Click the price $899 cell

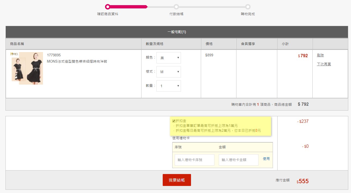coord(209,55)
